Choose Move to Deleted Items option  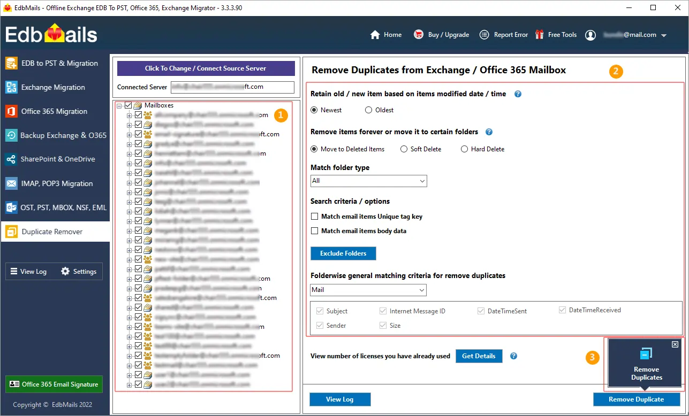pos(315,149)
